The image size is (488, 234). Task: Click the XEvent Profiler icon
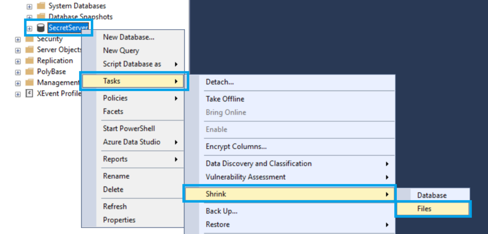coord(29,93)
